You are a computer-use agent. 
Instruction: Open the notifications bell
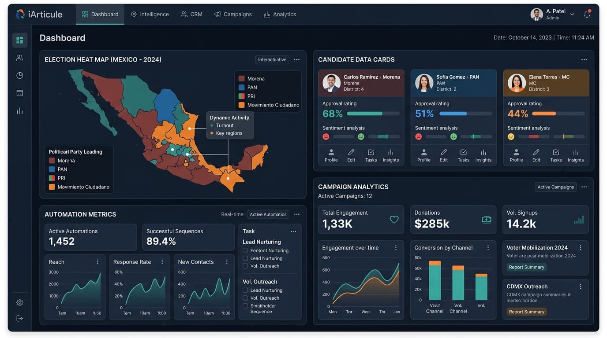click(587, 14)
